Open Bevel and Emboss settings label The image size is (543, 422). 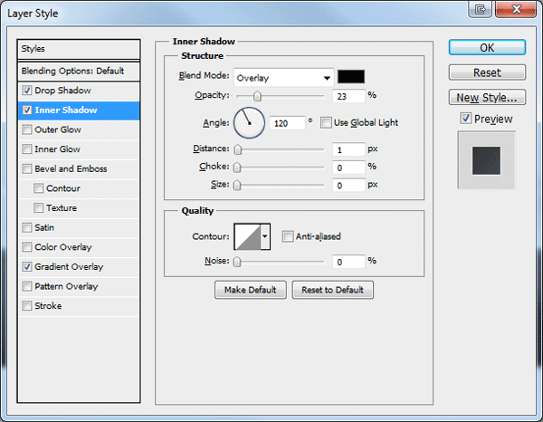point(71,168)
